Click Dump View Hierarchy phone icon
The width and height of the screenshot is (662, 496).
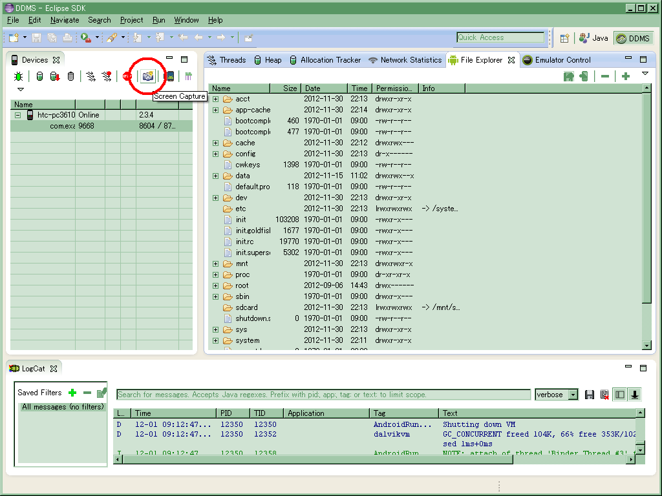tap(170, 76)
